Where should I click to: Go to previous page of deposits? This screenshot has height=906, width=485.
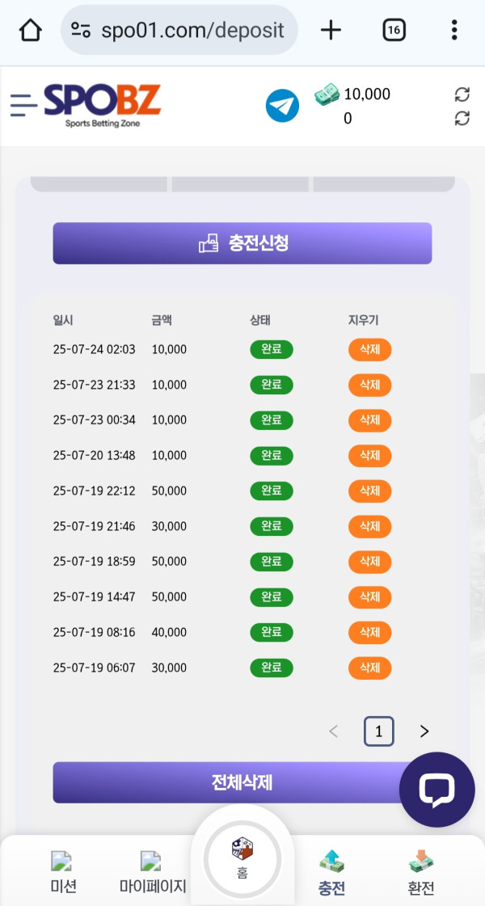tap(333, 731)
